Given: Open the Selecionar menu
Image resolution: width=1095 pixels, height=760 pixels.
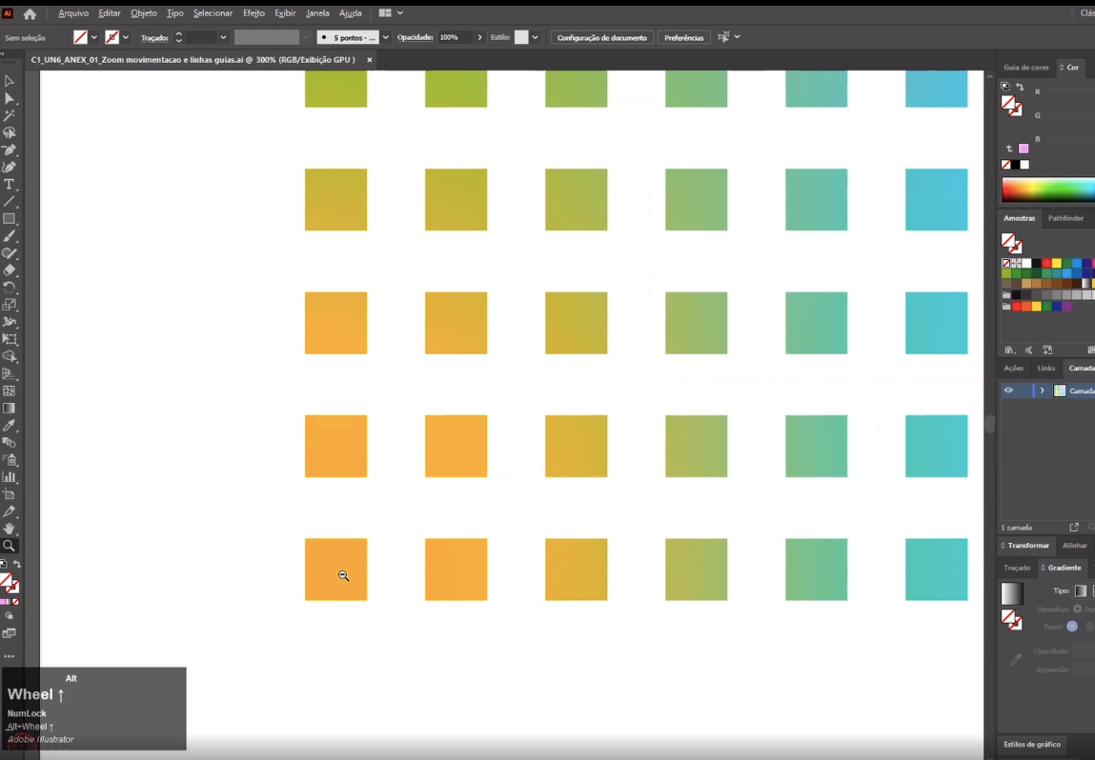Looking at the screenshot, I should [213, 13].
